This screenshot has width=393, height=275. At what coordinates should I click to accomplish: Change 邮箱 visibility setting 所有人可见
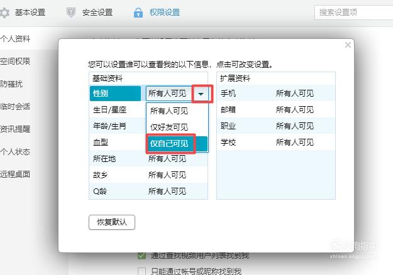point(295,110)
